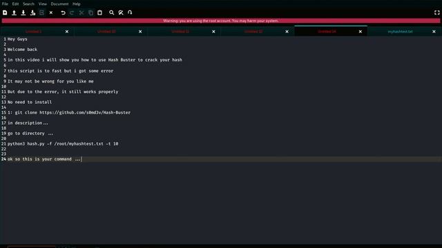Click the Redo toolbar icon
442x248 pixels.
[x=72, y=12]
